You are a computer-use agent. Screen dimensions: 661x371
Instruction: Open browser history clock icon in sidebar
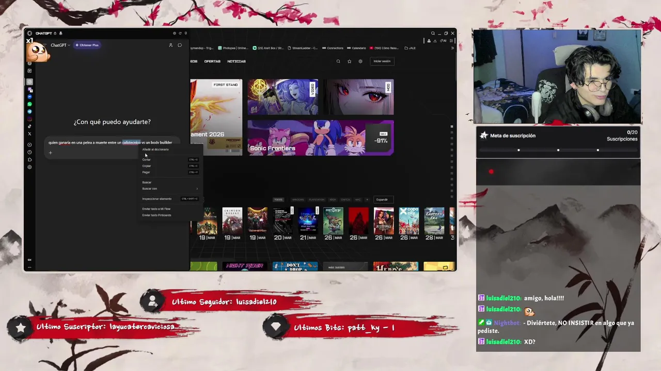click(30, 152)
